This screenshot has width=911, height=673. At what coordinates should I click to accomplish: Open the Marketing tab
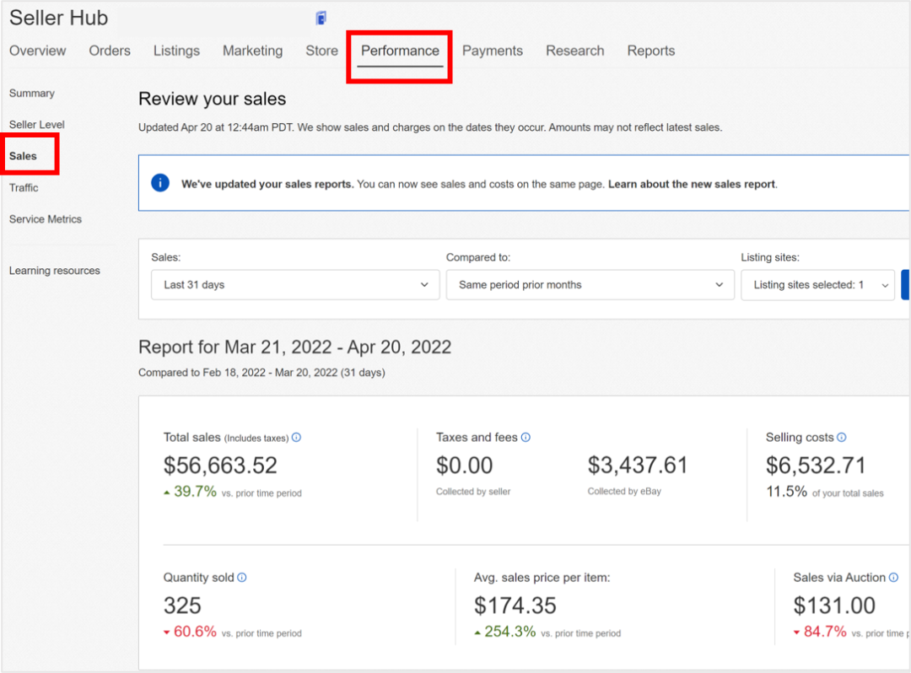coord(252,51)
